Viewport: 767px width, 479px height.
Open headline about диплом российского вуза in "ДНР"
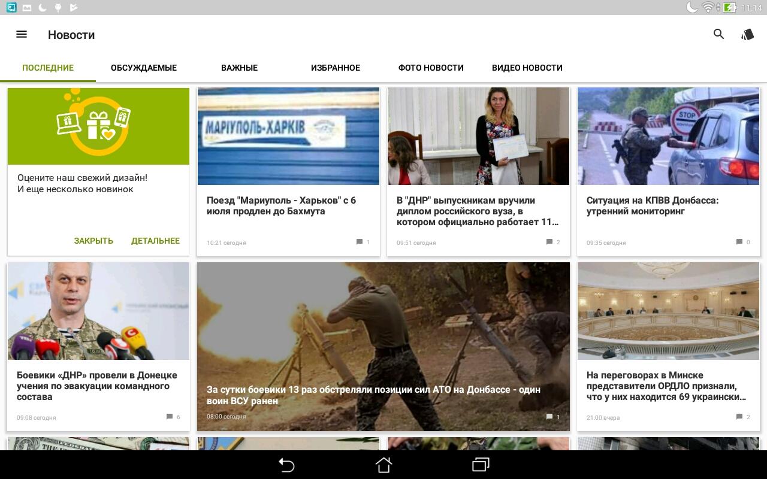tap(478, 211)
